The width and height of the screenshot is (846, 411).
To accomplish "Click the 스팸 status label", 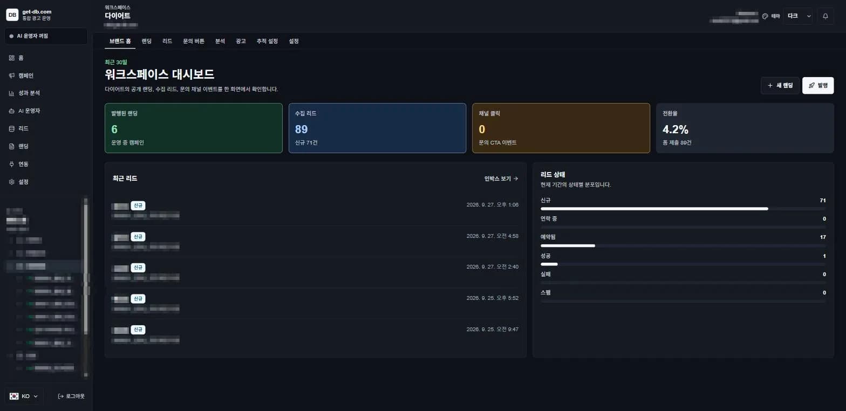I will pos(545,292).
